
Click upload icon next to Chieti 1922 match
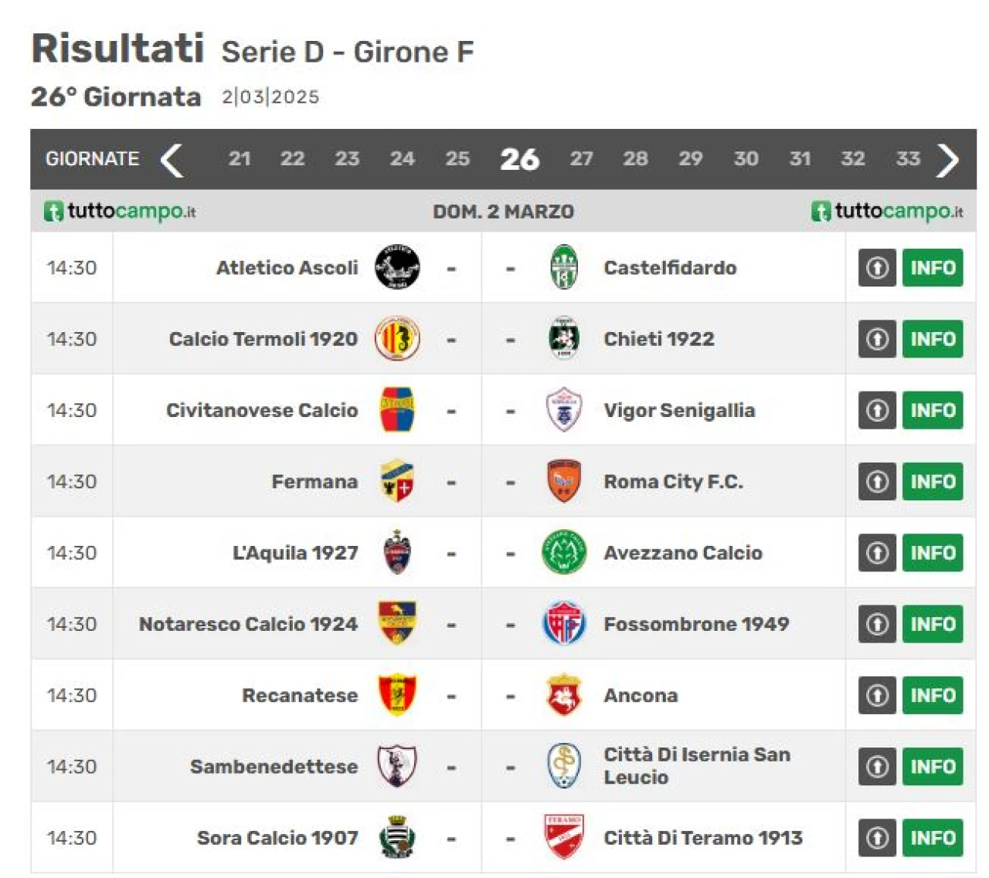pyautogui.click(x=877, y=338)
